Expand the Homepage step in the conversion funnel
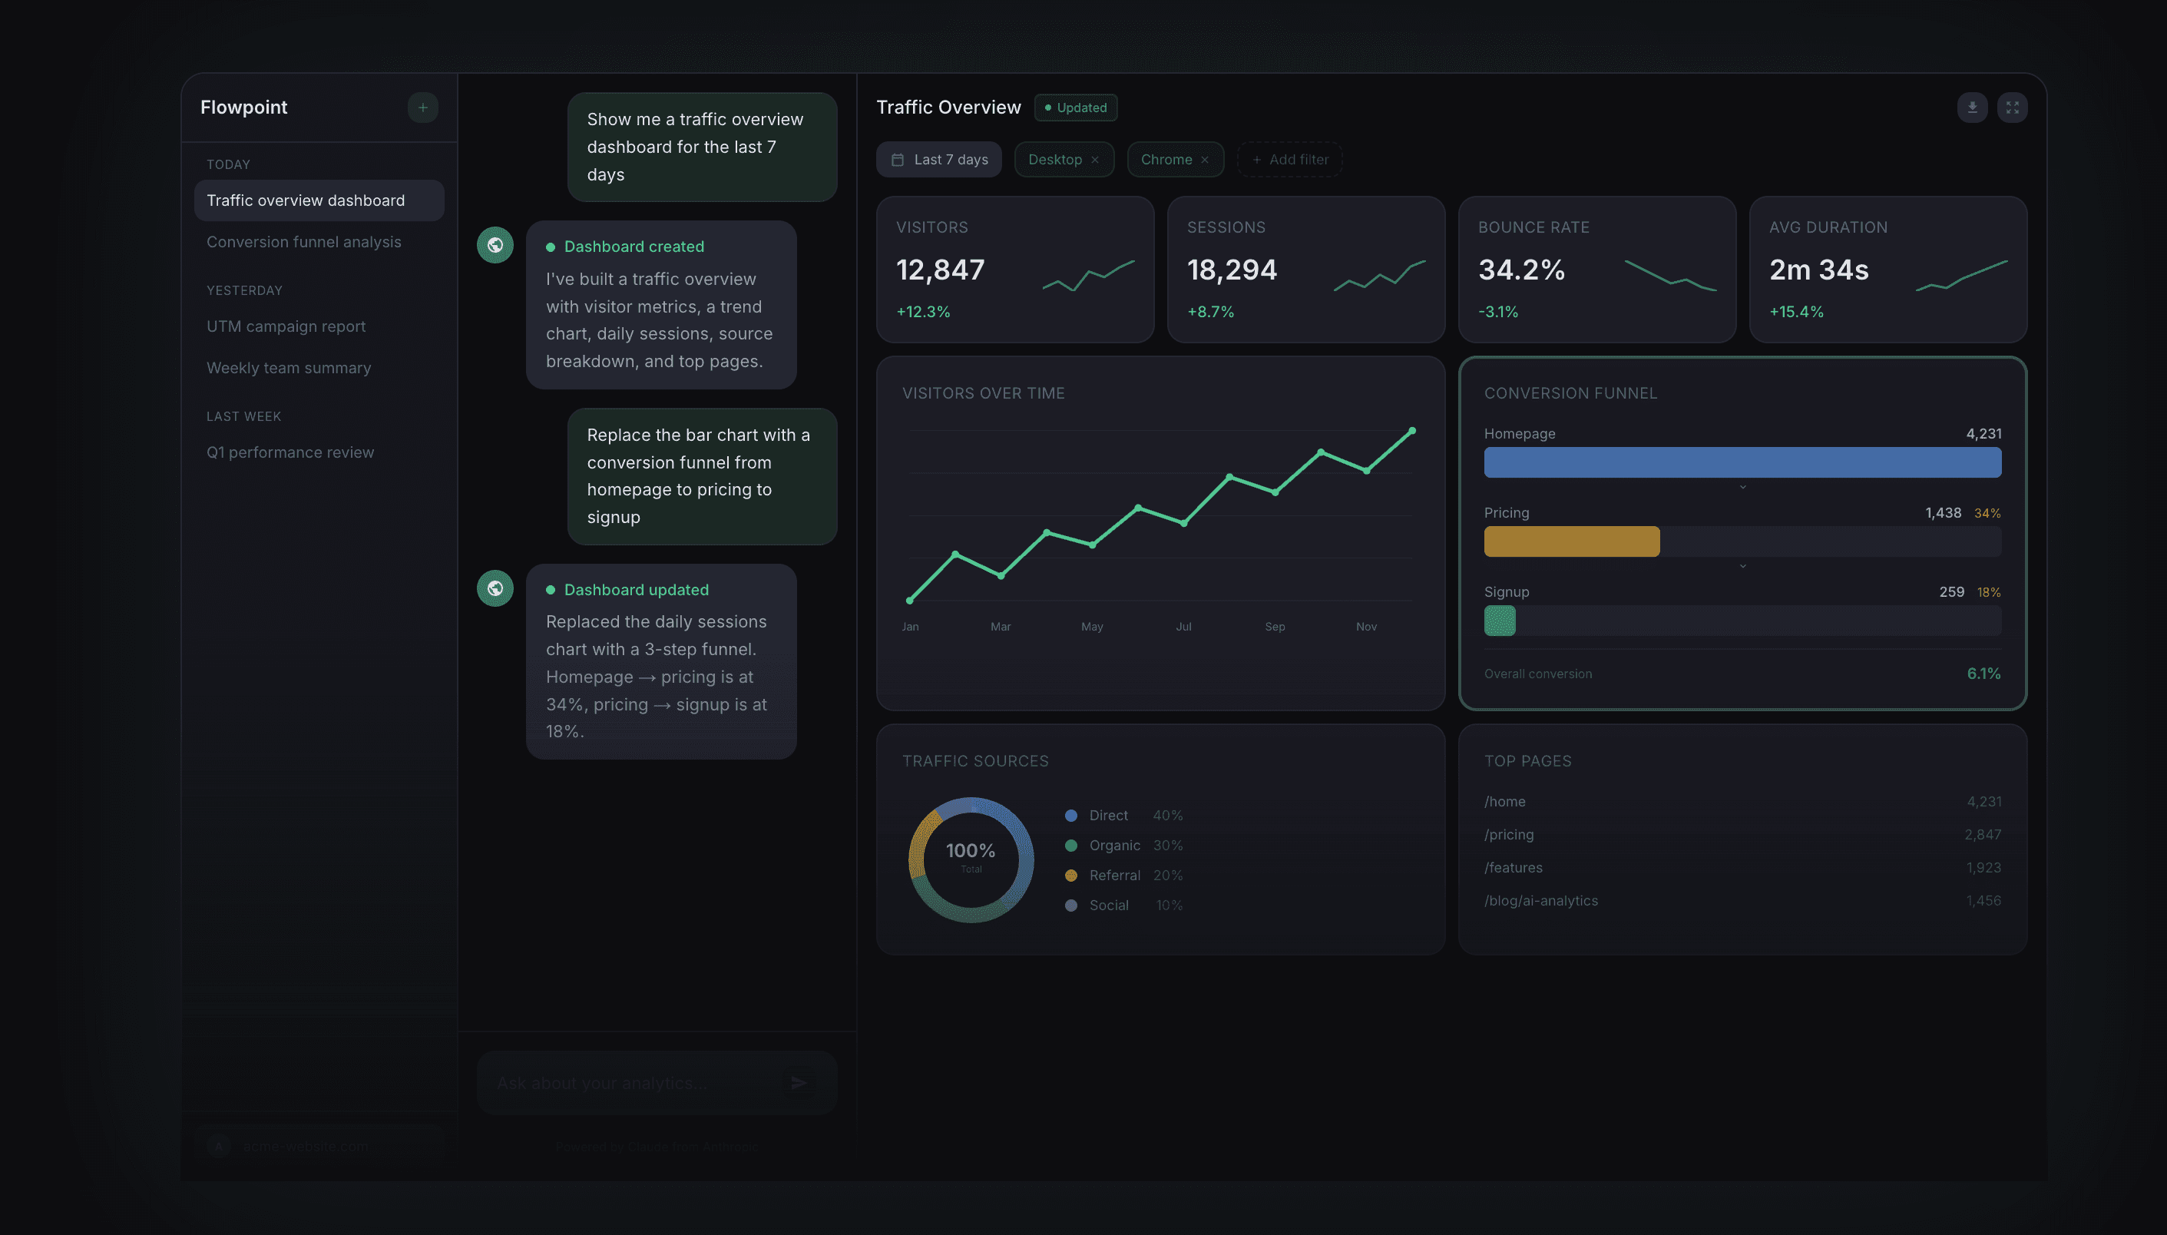Viewport: 2167px width, 1235px height. point(1742,486)
